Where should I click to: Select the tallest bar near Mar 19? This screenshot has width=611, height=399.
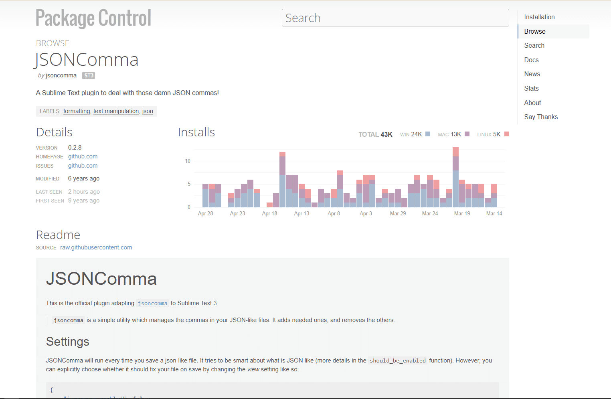click(455, 176)
